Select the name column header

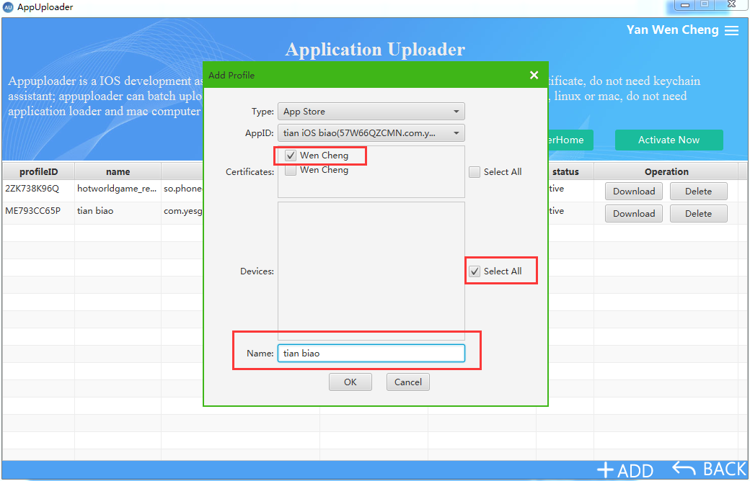pos(118,171)
